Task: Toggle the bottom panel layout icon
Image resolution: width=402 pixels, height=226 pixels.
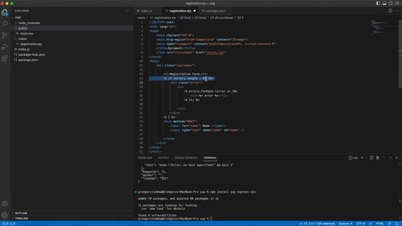Action: (x=384, y=3)
